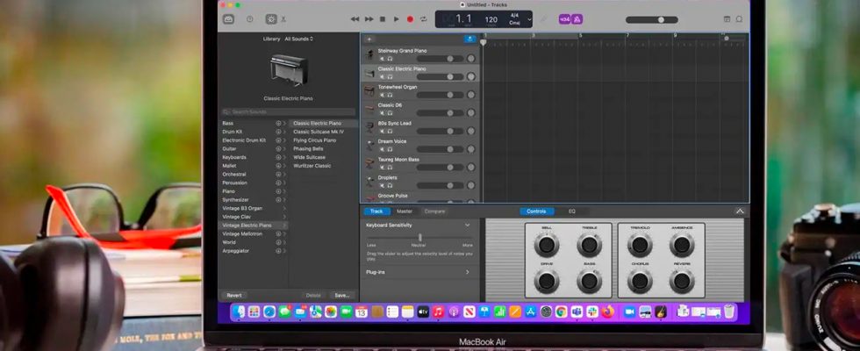The height and width of the screenshot is (351, 860).
Task: Select the Tonewheel Organ track icon
Action: [x=369, y=91]
